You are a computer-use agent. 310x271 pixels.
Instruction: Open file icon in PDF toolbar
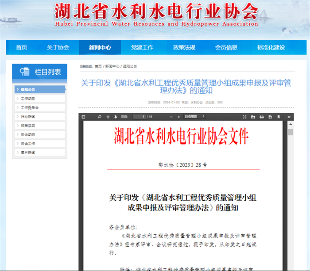tap(253, 117)
